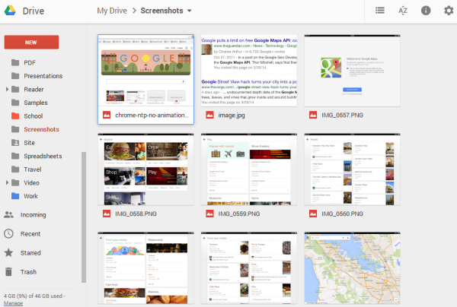
Task: Click the chrome-ntp-no-animation file name
Action: pos(152,116)
